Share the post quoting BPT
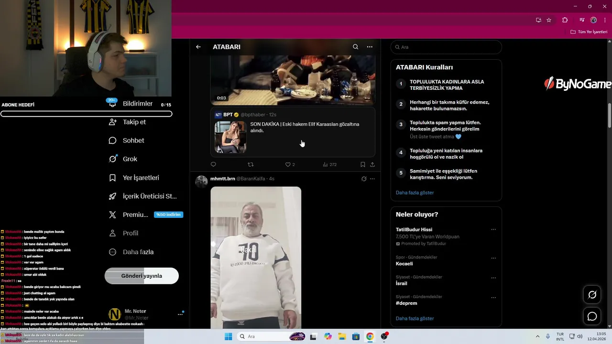 pos(372,164)
